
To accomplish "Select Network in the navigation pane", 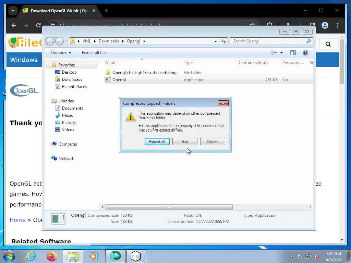I will [x=66, y=159].
